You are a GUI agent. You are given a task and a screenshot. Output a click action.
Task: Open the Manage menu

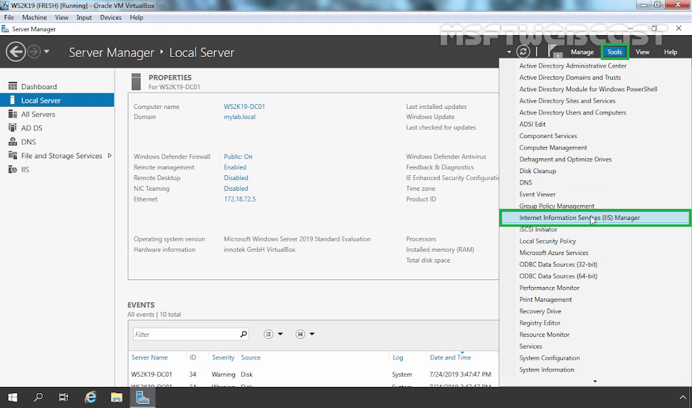(x=581, y=51)
